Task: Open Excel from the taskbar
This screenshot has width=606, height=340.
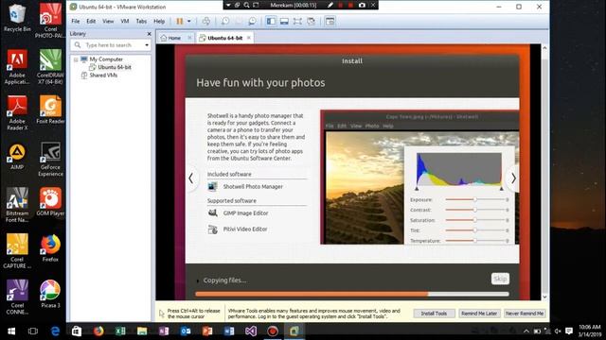Action: coord(120,331)
